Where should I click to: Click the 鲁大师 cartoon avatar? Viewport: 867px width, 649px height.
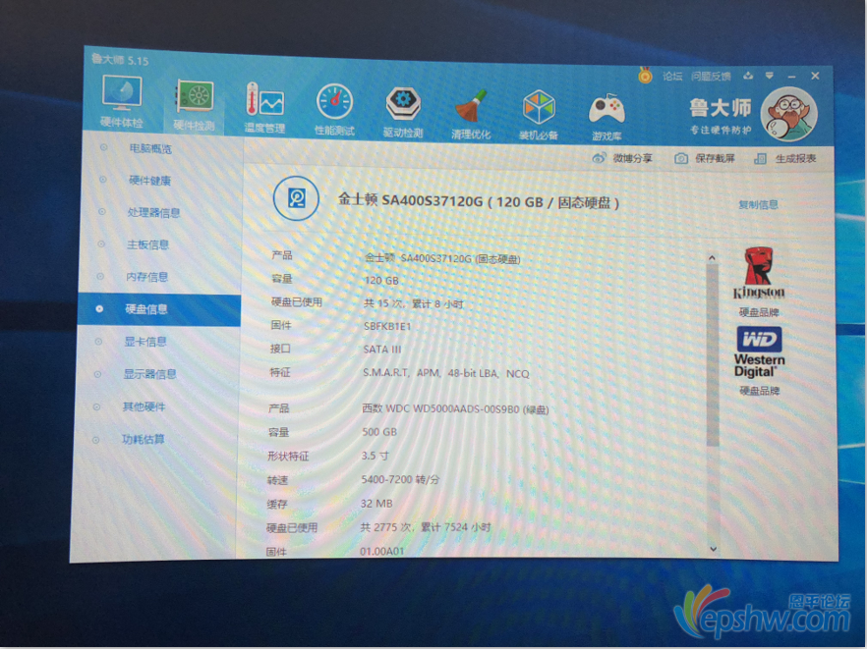point(788,114)
